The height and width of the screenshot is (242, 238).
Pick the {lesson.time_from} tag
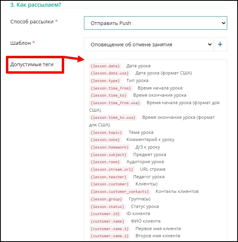coord(111,88)
